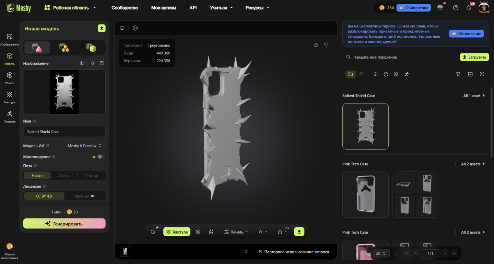Screen dimensions: 494x264
Task: Open Мои активы in the top menu
Action: [164, 8]
